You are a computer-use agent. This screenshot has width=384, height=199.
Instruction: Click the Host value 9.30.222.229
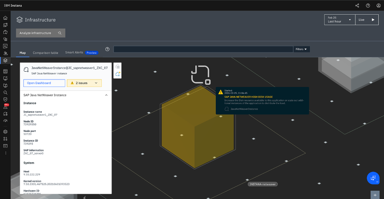tap(32, 174)
